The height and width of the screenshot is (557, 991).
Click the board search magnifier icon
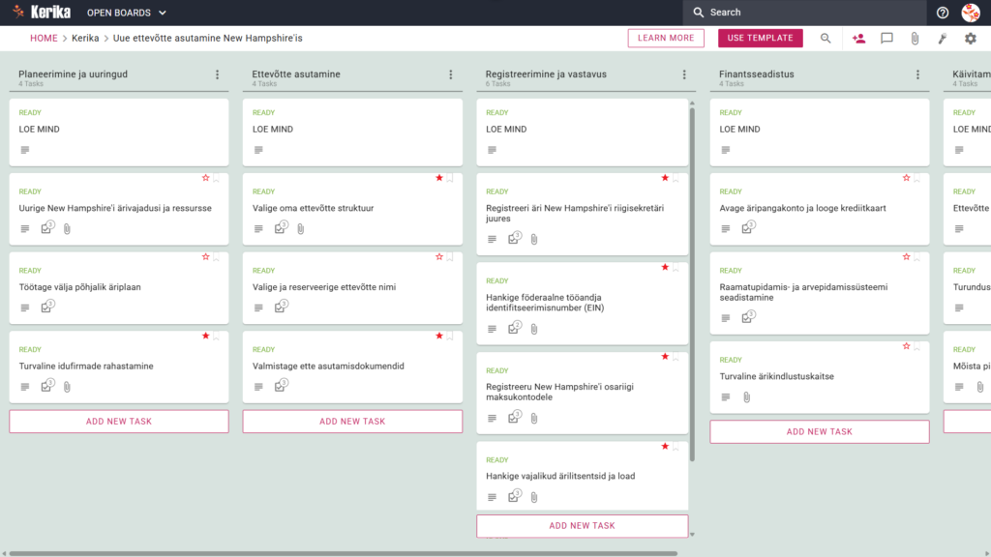coord(826,39)
